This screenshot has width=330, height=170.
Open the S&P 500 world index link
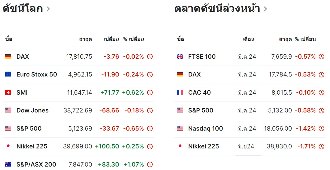(x=29, y=128)
